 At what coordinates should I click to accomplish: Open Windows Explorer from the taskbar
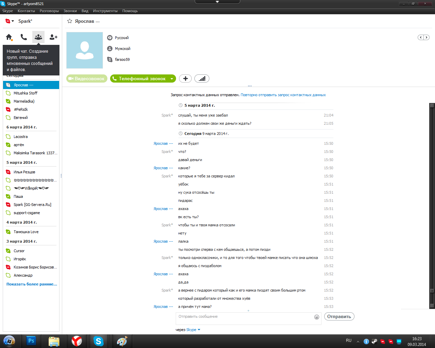coord(54,341)
